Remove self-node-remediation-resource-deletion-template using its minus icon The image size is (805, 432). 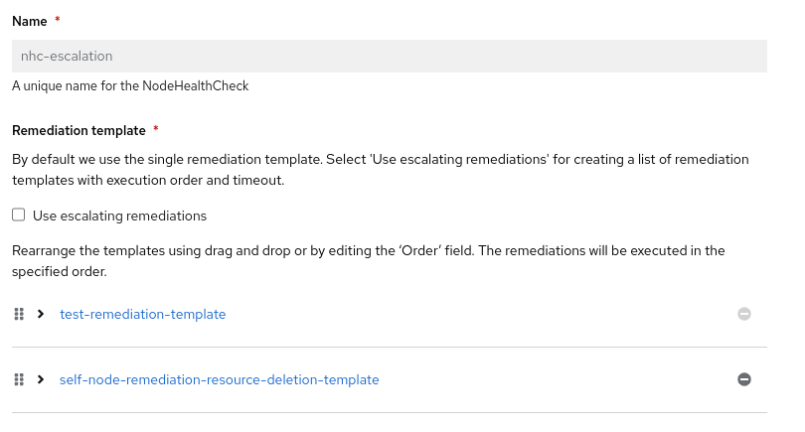[x=744, y=379]
